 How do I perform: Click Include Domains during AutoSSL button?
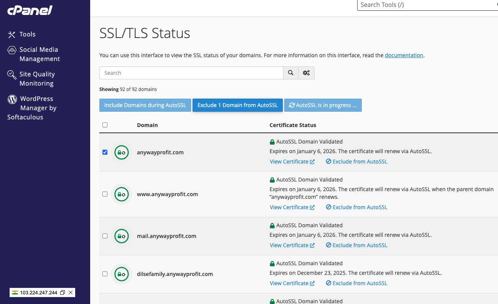pos(145,105)
